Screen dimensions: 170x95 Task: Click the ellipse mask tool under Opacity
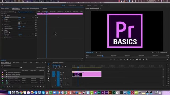click(5, 32)
